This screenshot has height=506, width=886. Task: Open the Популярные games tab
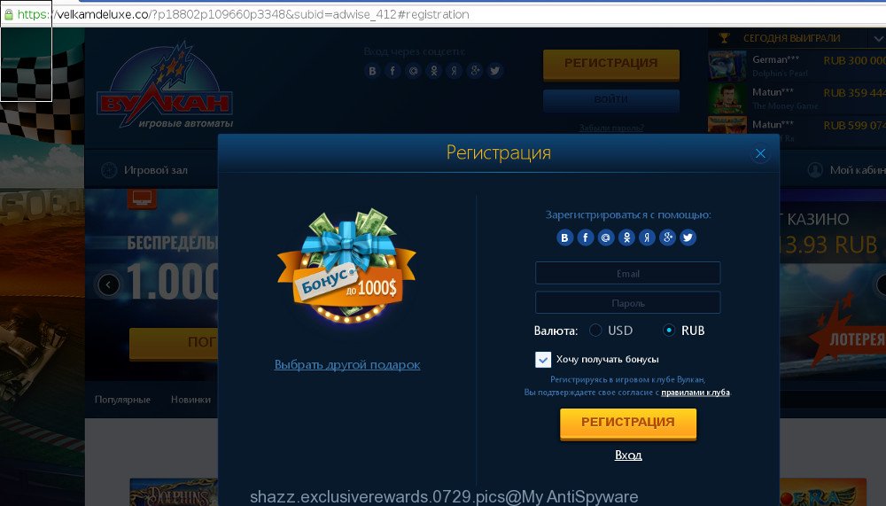[x=122, y=399]
